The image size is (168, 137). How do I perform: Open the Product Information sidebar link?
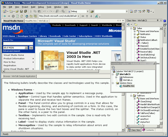[x=14, y=59]
